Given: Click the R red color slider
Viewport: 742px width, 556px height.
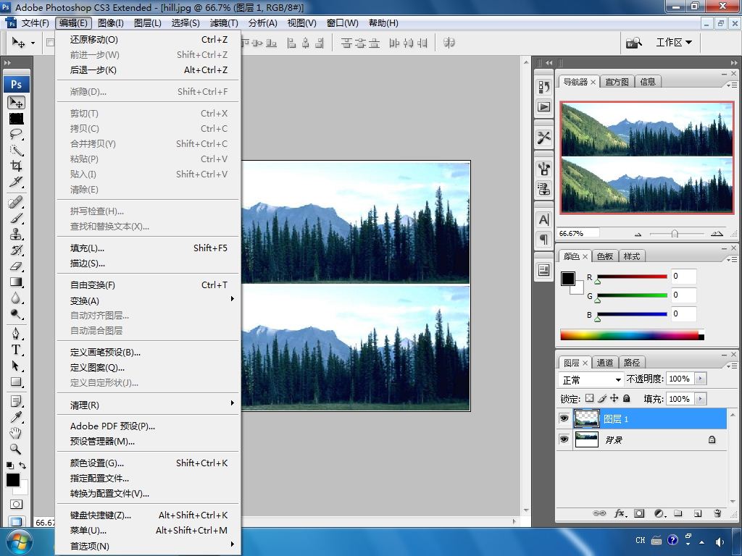Looking at the screenshot, I should pyautogui.click(x=632, y=277).
